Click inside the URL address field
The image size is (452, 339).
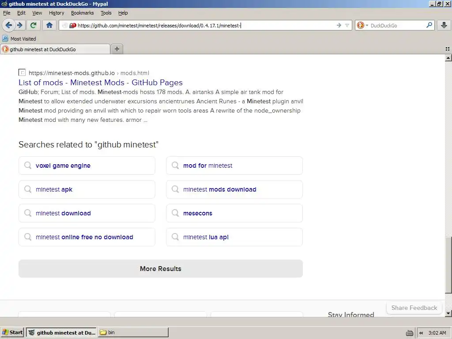[x=205, y=25]
